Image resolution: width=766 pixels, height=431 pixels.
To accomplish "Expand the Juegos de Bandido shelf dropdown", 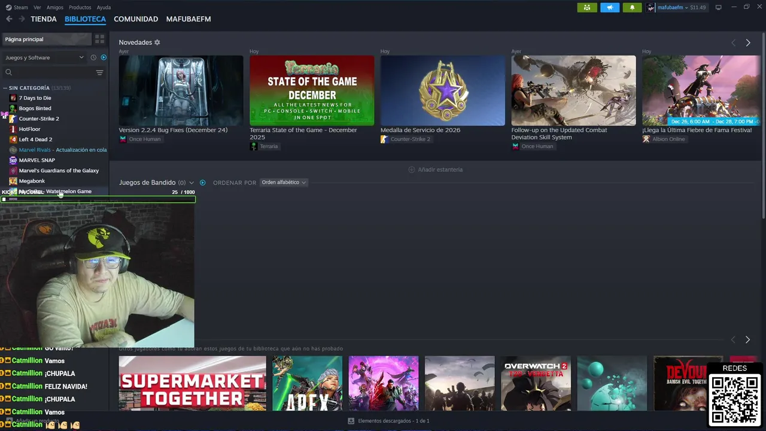I will (191, 183).
